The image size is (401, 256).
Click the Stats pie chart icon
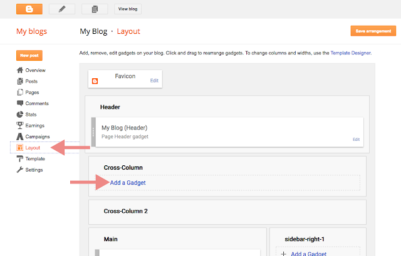pyautogui.click(x=20, y=115)
